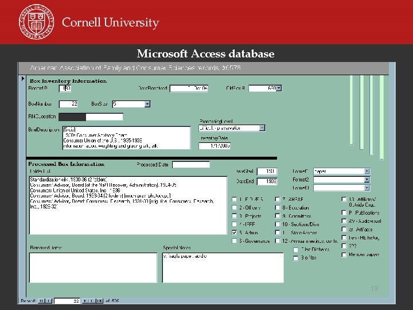The width and height of the screenshot is (413, 310).
Task: Tick the AV - Audiovisual checkbox
Action: (344, 221)
